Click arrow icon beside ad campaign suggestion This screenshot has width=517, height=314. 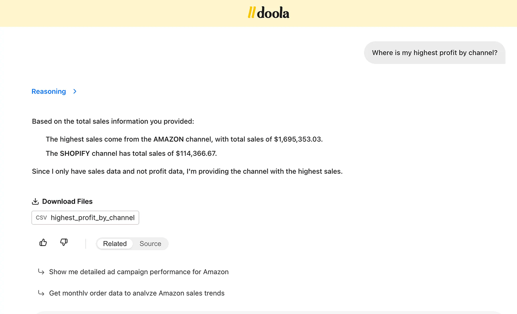41,272
